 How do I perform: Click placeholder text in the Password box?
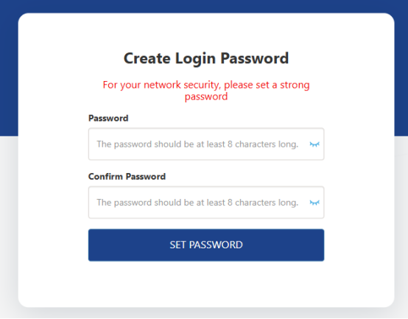point(197,144)
